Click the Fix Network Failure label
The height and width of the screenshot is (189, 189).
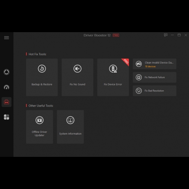point(155,77)
